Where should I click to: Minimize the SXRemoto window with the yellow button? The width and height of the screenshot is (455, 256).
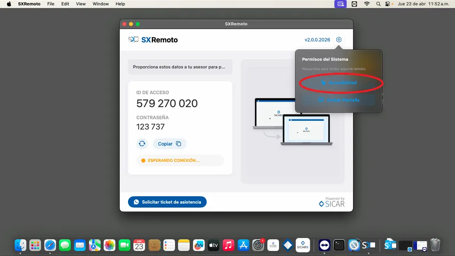coord(131,24)
